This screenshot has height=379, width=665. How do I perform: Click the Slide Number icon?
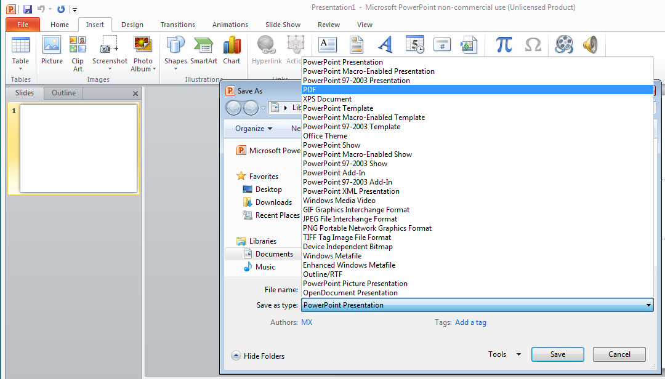tap(442, 44)
